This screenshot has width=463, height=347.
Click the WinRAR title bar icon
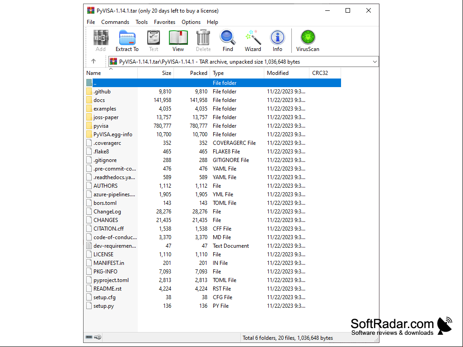(91, 11)
